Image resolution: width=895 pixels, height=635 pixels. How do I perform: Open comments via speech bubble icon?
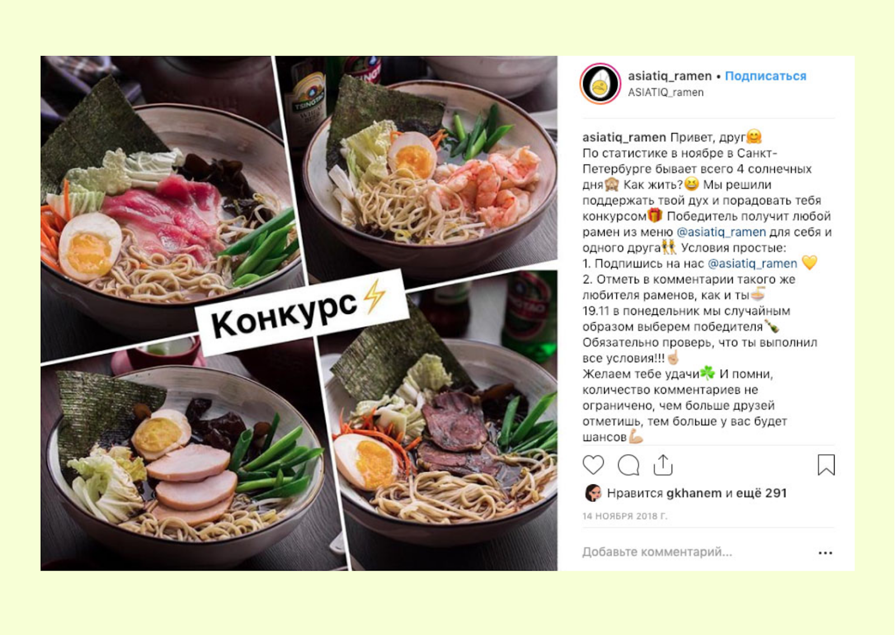point(628,465)
